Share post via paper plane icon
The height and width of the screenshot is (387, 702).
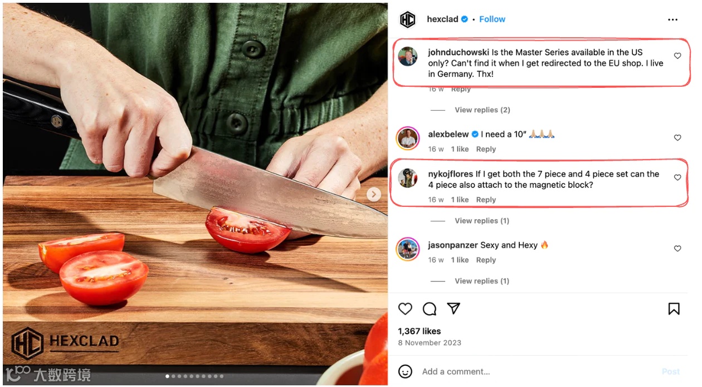click(x=454, y=309)
